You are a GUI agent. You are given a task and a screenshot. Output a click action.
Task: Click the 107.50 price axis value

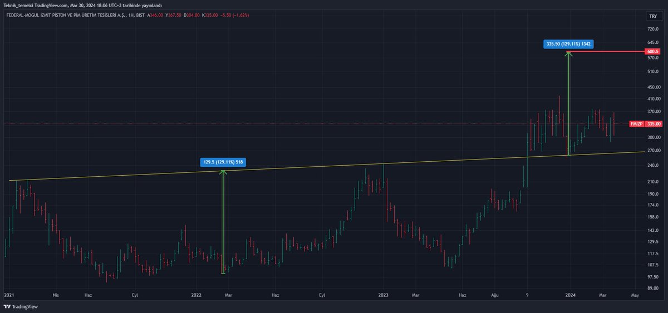click(653, 265)
